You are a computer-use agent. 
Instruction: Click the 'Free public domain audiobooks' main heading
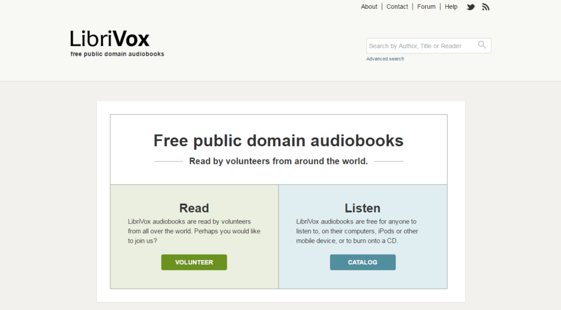click(278, 141)
